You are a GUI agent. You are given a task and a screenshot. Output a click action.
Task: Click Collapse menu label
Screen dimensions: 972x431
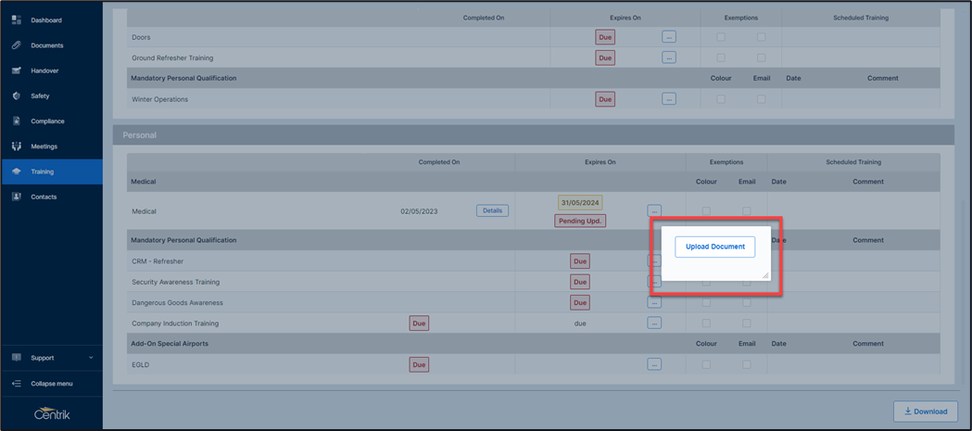52,383
